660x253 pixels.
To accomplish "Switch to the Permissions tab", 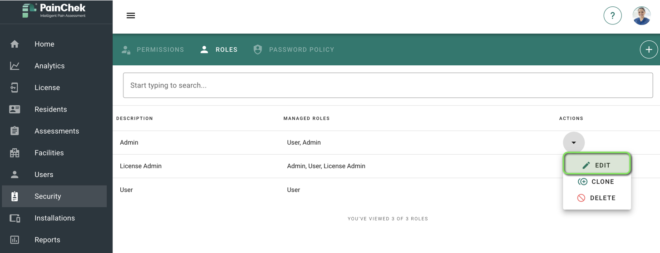I will [153, 50].
